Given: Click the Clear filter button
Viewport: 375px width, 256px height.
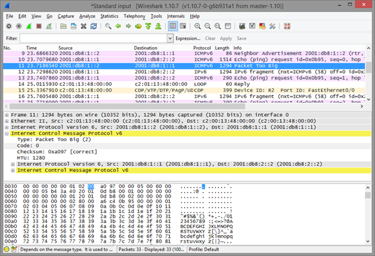Looking at the screenshot, I should [210, 38].
